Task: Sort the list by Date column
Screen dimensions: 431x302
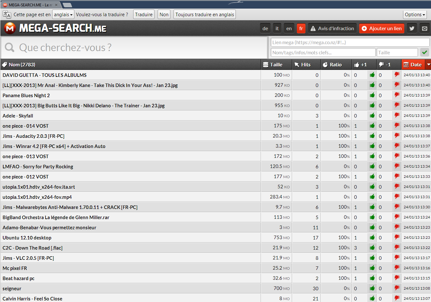Action: point(413,64)
